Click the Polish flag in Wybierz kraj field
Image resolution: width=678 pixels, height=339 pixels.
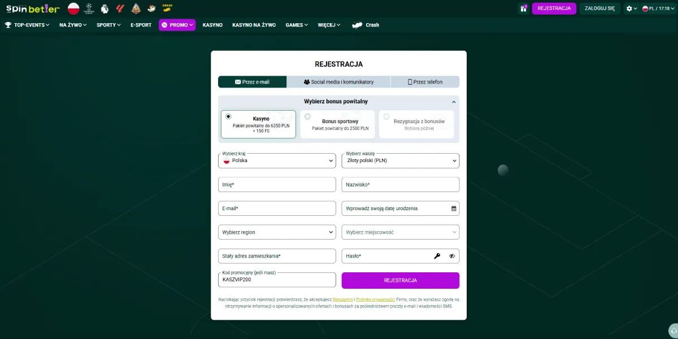227,160
